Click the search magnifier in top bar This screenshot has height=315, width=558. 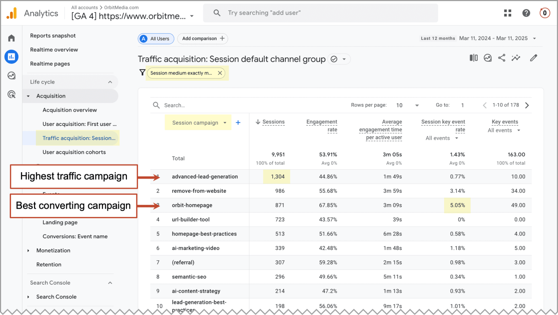[x=217, y=13]
